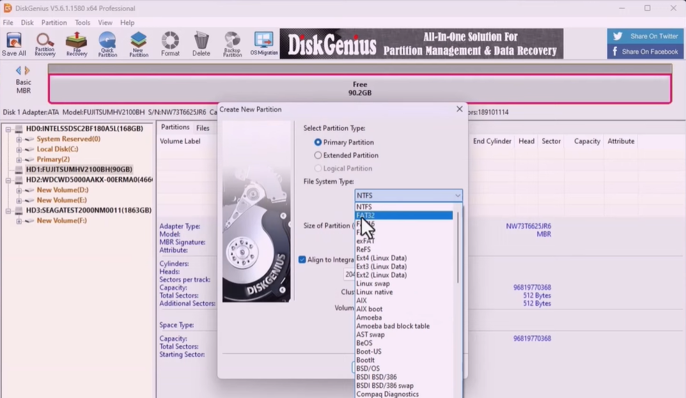Open the Backup Partition tool
The height and width of the screenshot is (398, 686).
232,44
